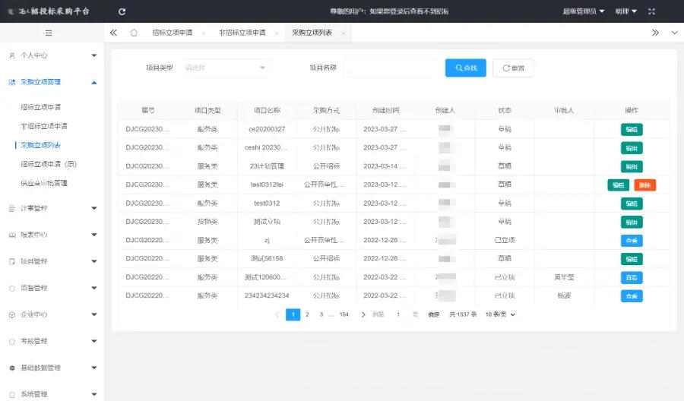The image size is (684, 401).
Task: Click the 监督管理 sidebar icon
Action: pyautogui.click(x=12, y=288)
